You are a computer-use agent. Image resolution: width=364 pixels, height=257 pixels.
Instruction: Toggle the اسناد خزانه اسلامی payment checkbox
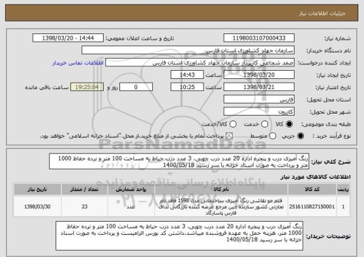pos(229,136)
